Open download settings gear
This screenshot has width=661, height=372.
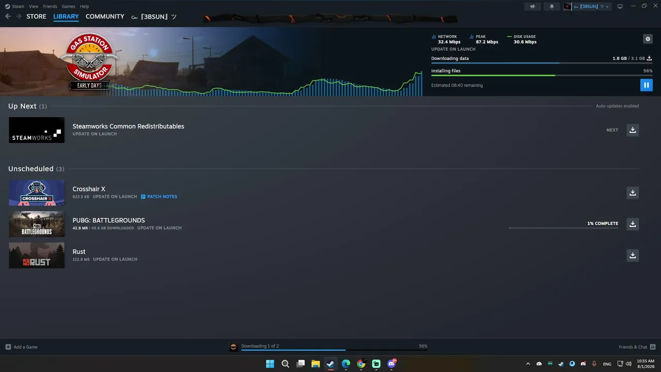pos(648,39)
